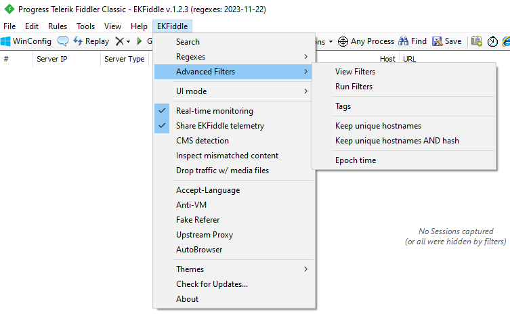This screenshot has height=316, width=510.
Task: Toggle Real-time monitoring off
Action: [233, 111]
